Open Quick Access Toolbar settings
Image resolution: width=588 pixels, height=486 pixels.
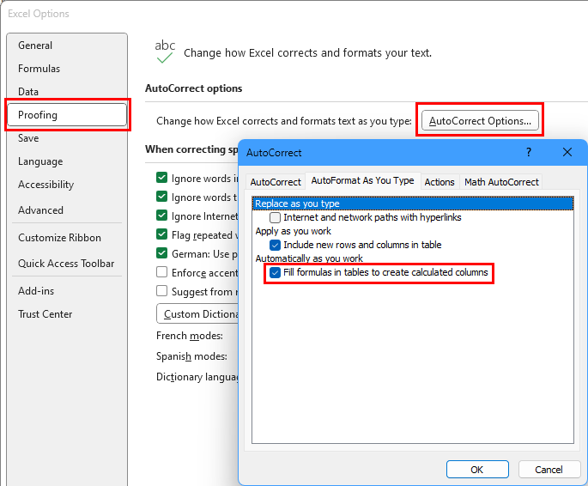(67, 264)
